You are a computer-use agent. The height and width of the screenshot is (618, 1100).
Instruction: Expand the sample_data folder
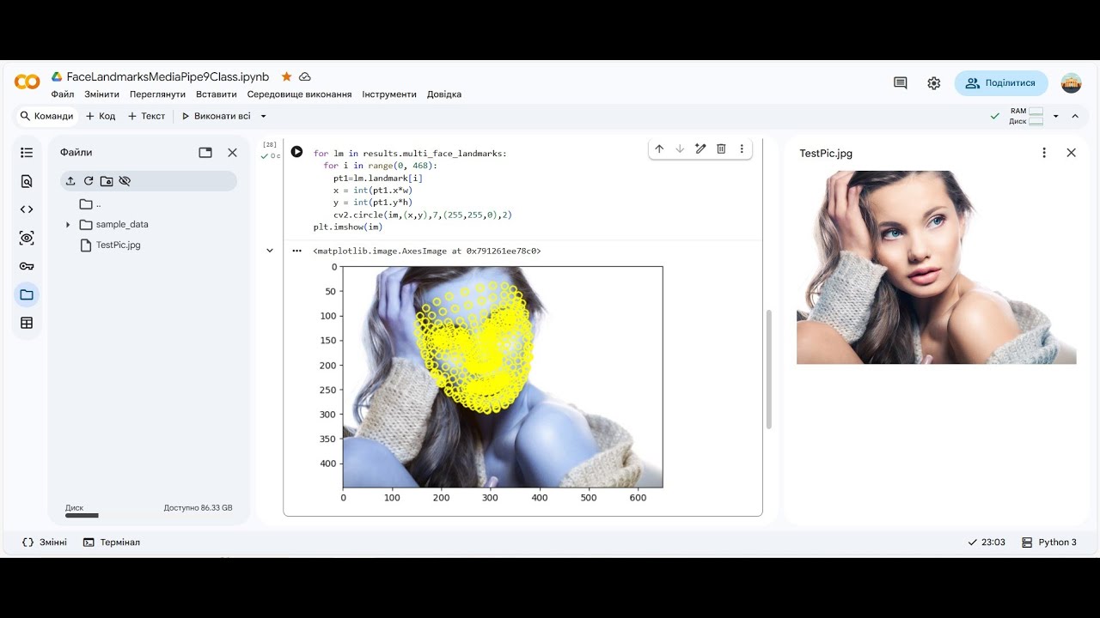click(68, 224)
